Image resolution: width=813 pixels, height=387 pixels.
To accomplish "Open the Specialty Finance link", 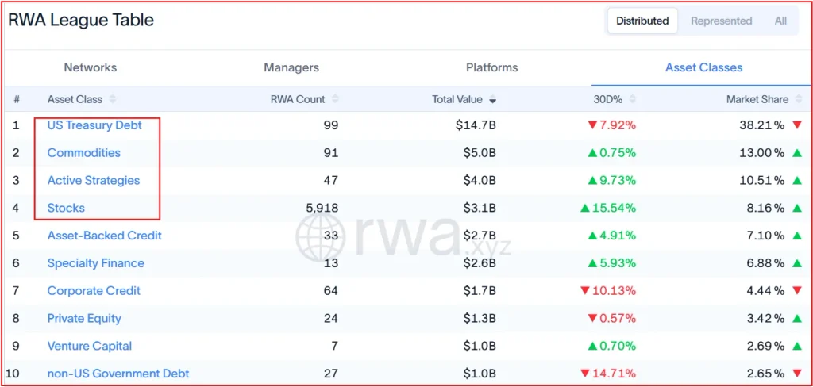I will pyautogui.click(x=95, y=263).
